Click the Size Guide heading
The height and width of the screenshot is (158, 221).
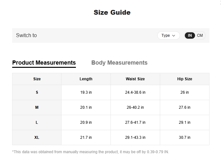(112, 12)
